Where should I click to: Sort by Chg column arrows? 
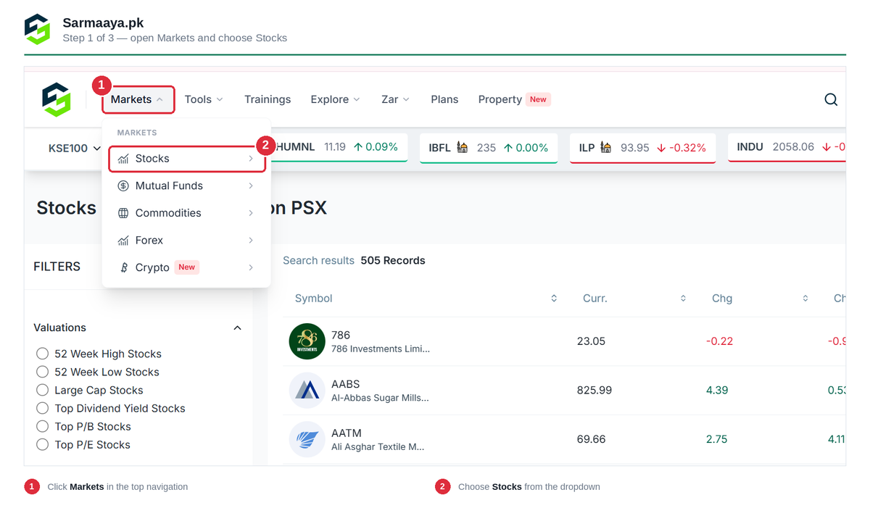[x=805, y=299]
